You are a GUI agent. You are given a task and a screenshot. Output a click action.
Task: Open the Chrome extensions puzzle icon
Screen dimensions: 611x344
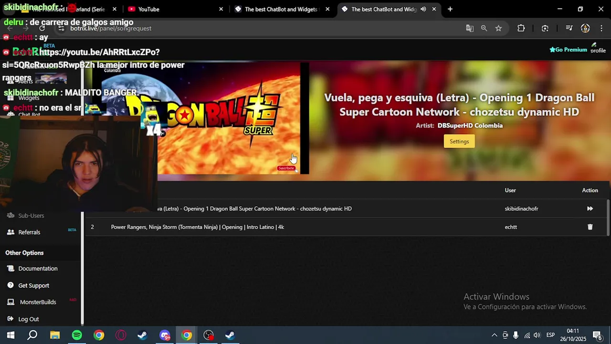pyautogui.click(x=521, y=28)
